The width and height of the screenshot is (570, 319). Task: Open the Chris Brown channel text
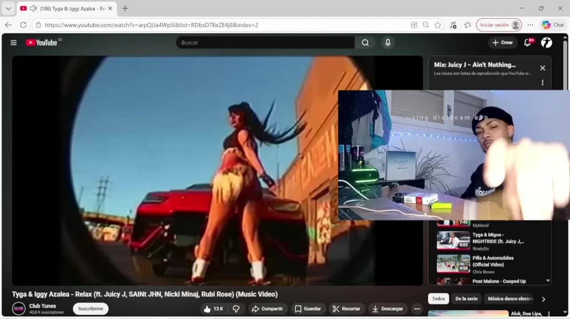point(483,272)
